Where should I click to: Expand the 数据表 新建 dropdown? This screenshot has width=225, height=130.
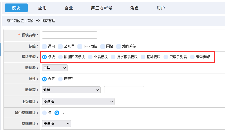point(71,90)
